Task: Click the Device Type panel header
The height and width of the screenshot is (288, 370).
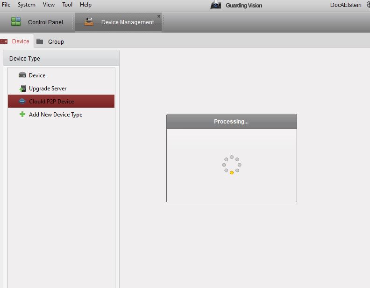Action: coord(61,58)
